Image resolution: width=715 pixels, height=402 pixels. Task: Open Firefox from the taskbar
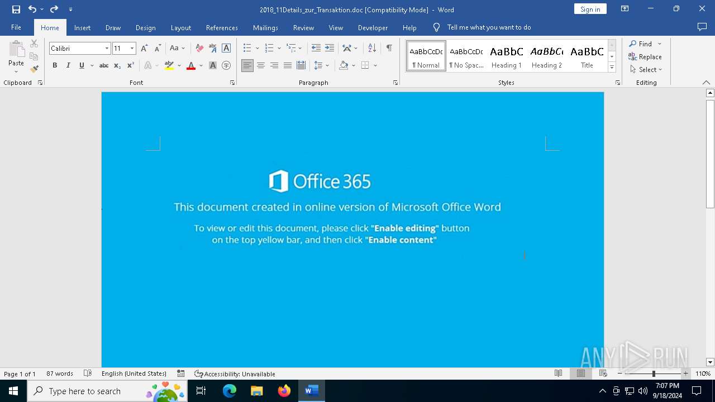(284, 391)
